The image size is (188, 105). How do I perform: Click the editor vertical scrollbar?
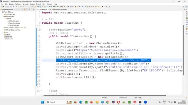point(183,50)
